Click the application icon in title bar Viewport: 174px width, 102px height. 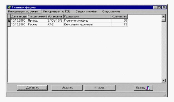pos(9,7)
